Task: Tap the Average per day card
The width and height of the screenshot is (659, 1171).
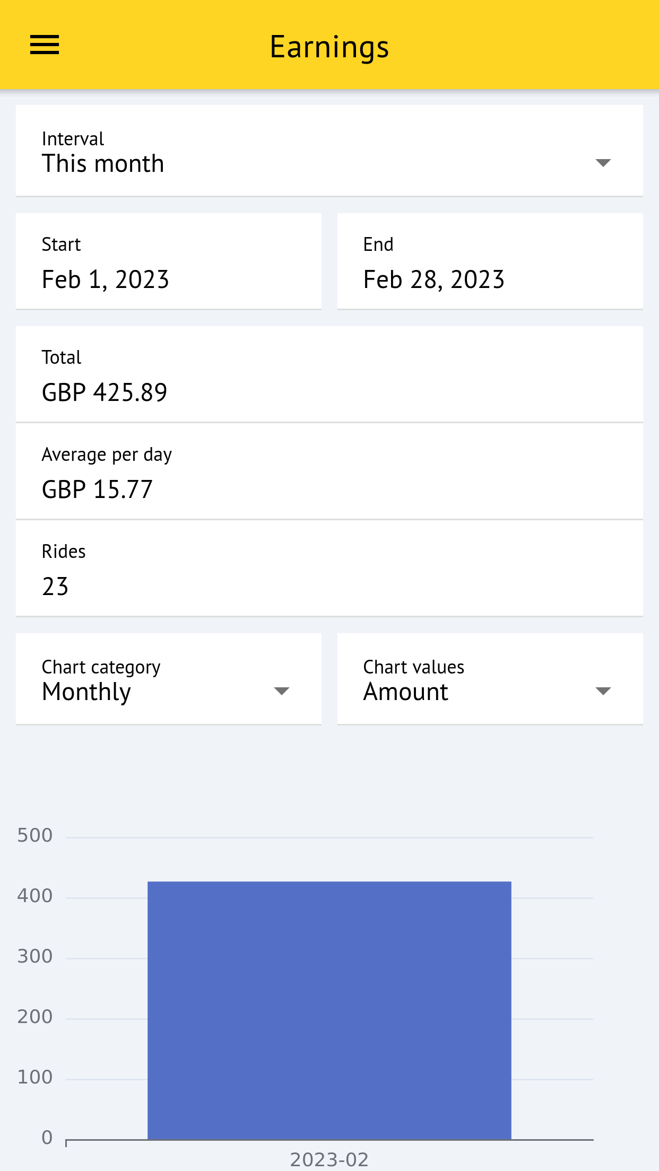Action: pyautogui.click(x=329, y=471)
